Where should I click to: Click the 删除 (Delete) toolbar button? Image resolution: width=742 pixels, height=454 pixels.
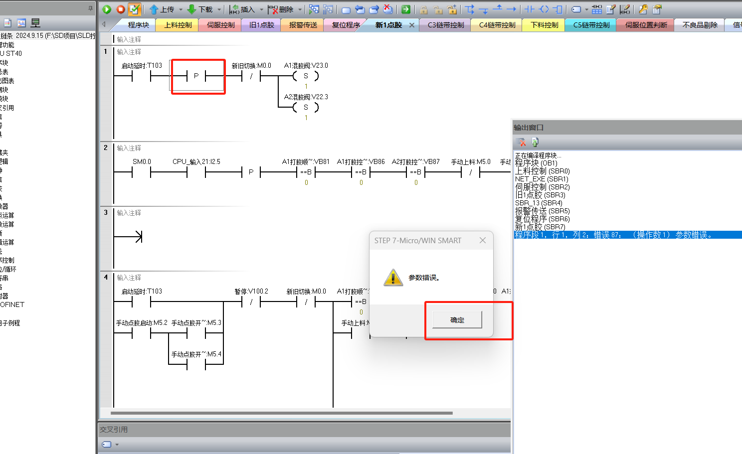tap(280, 9)
